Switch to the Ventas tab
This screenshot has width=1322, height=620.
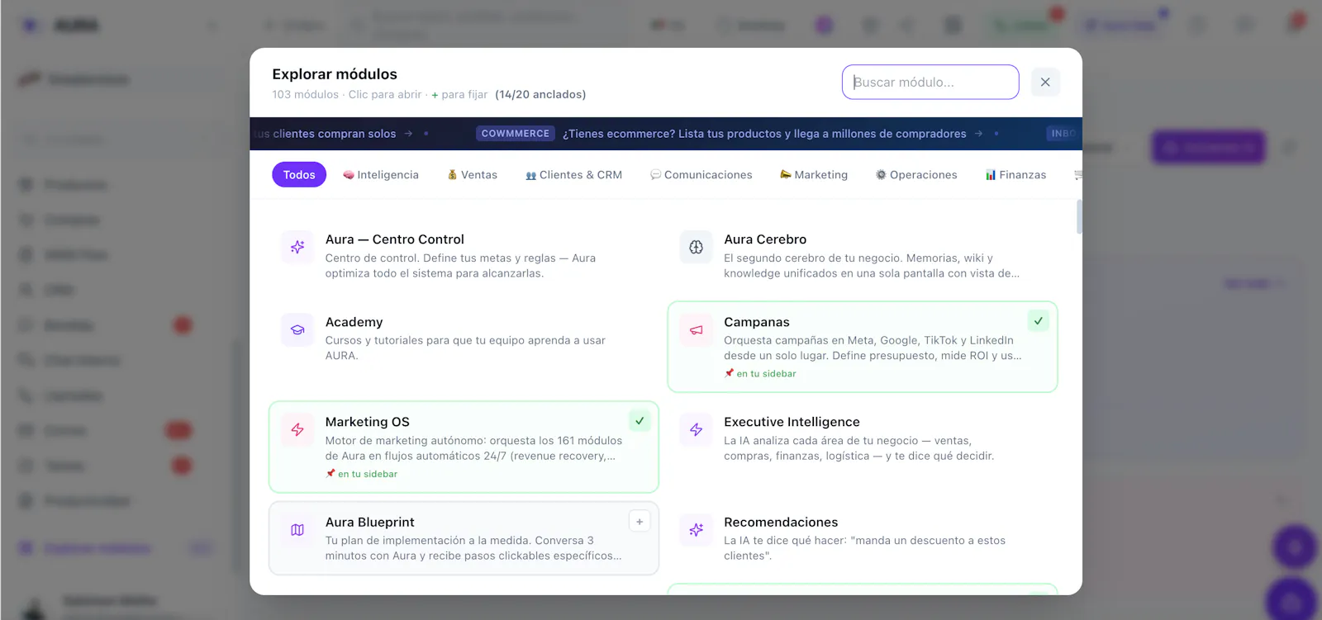[473, 175]
